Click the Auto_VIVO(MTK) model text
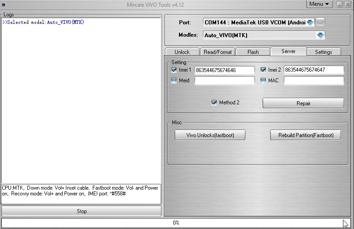 point(226,35)
